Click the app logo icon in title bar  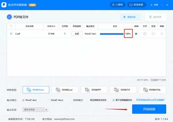(4, 5)
